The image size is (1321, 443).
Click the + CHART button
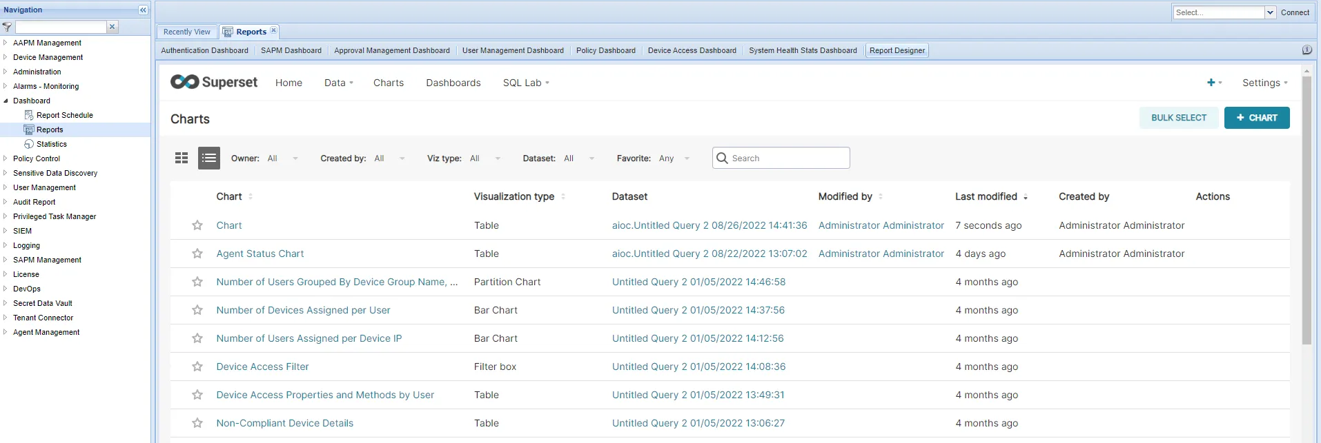click(x=1257, y=118)
